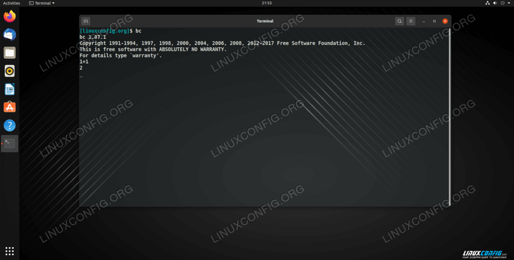Open the terminal hamburger menu
514x260 pixels.
(411, 21)
